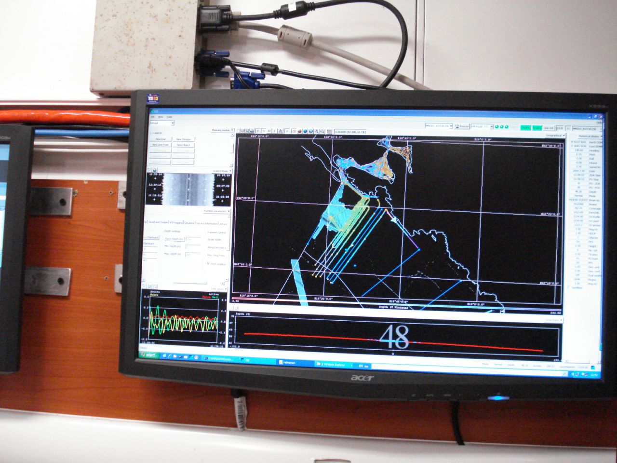Click the New Object button
Viewport: 617px width, 463px height.
pos(183,145)
